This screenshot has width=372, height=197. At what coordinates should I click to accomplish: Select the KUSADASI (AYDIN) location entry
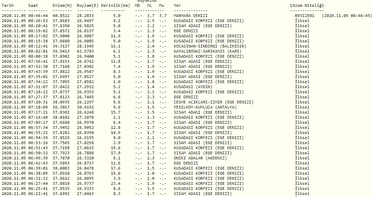point(193,87)
